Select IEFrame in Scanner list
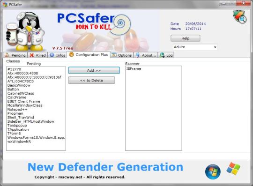 pyautogui.click(x=134, y=69)
